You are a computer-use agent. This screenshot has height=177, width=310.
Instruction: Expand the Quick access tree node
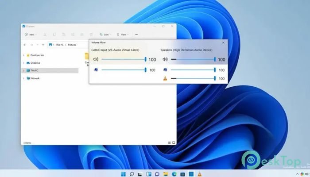[23, 55]
